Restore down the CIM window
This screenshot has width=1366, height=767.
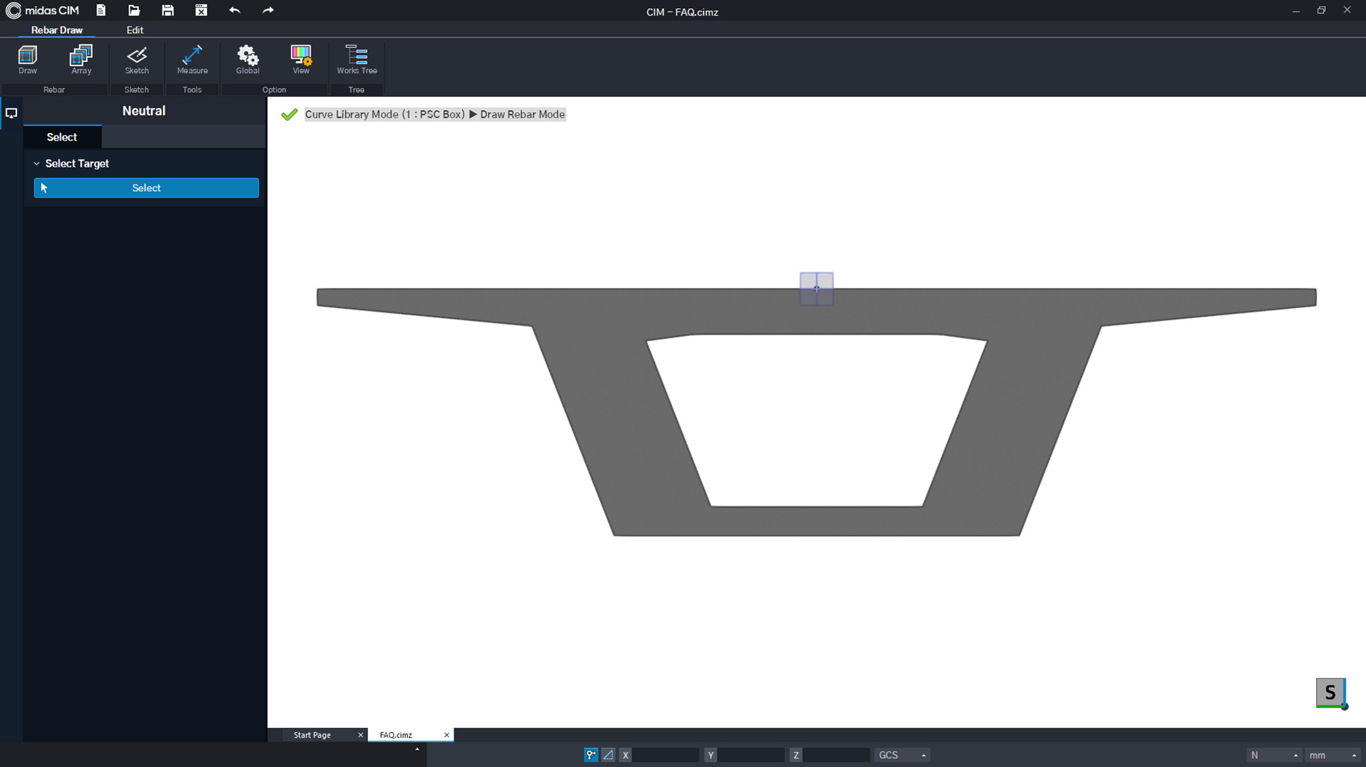[1322, 10]
